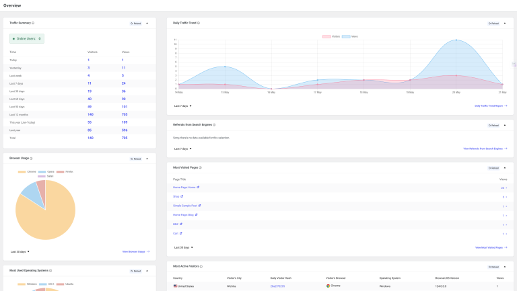
Task: Collapse the Most Active Visitors panel
Action: coord(505,267)
